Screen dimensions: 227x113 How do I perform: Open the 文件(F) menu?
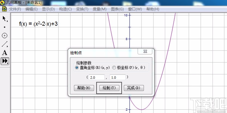(x=15, y=9)
